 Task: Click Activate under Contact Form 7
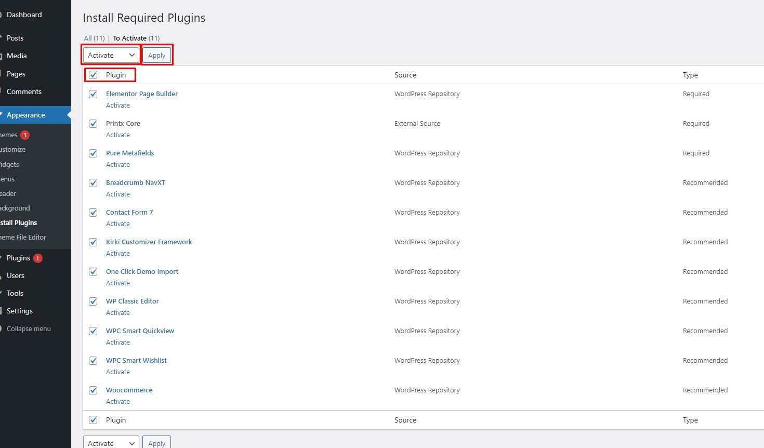118,223
